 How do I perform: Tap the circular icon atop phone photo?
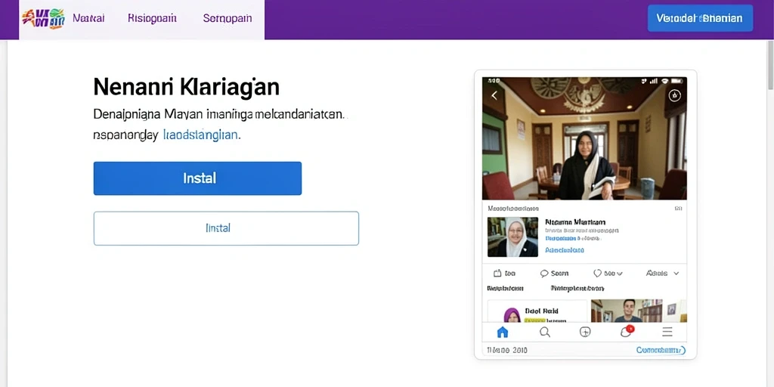tap(674, 95)
